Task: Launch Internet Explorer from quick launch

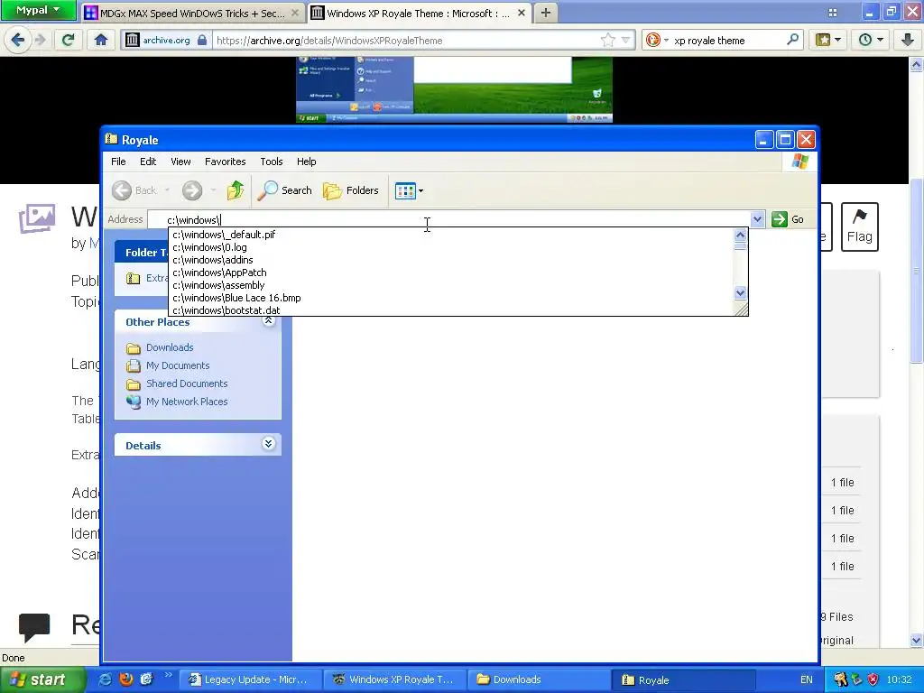Action: (x=106, y=679)
